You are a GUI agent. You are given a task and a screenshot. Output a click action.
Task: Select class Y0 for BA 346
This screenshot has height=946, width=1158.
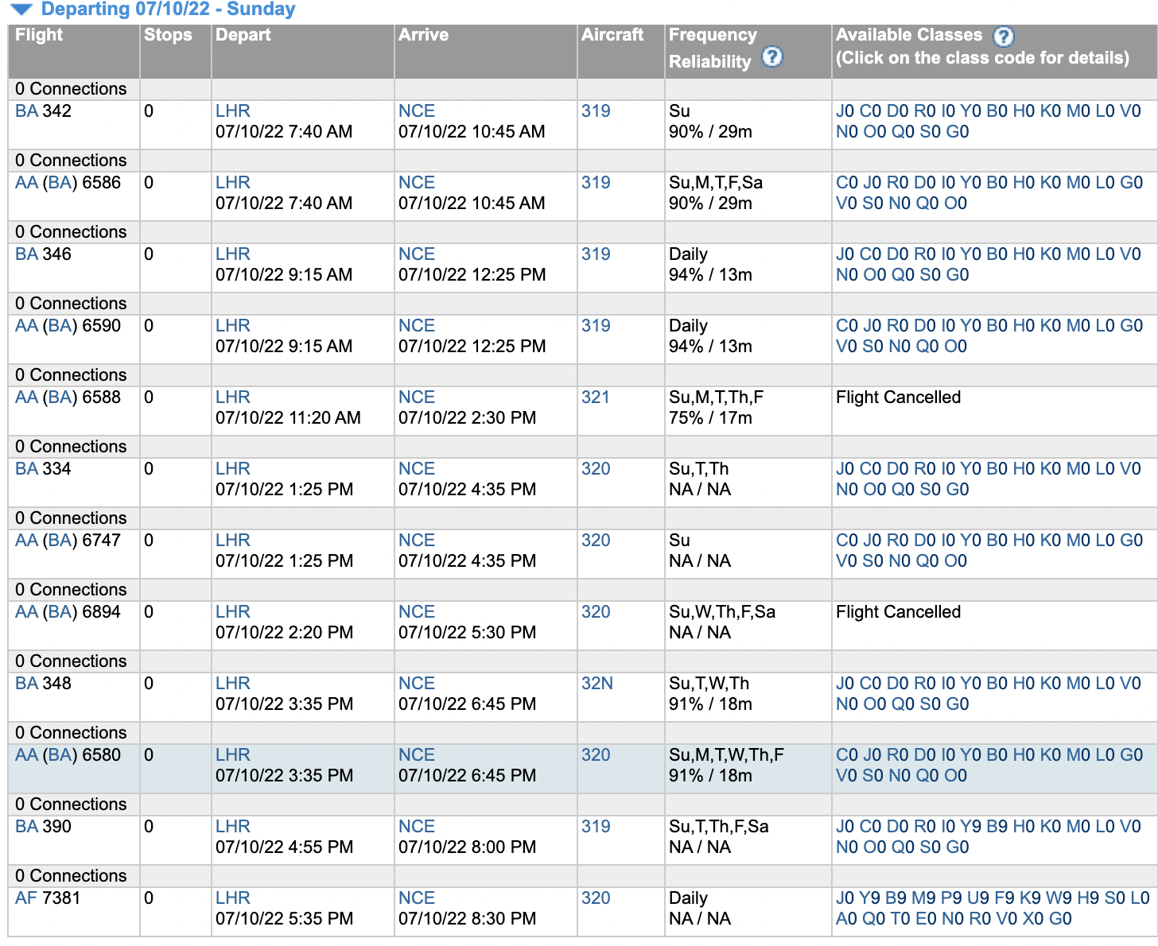(970, 254)
